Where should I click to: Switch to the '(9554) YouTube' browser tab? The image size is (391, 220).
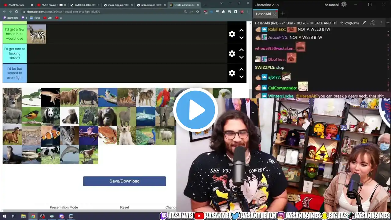click(18, 5)
